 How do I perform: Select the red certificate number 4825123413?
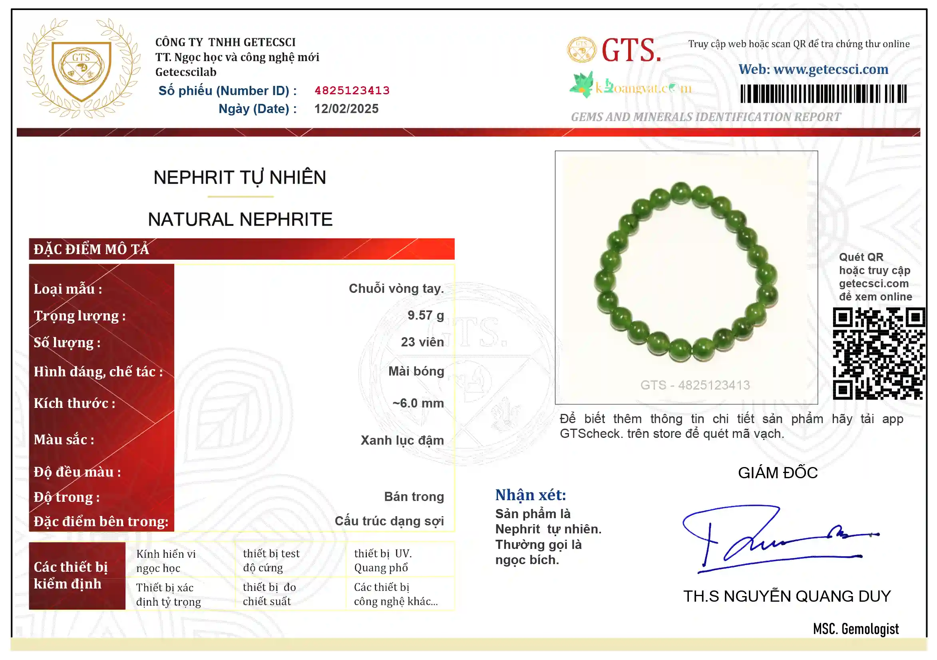[352, 91]
